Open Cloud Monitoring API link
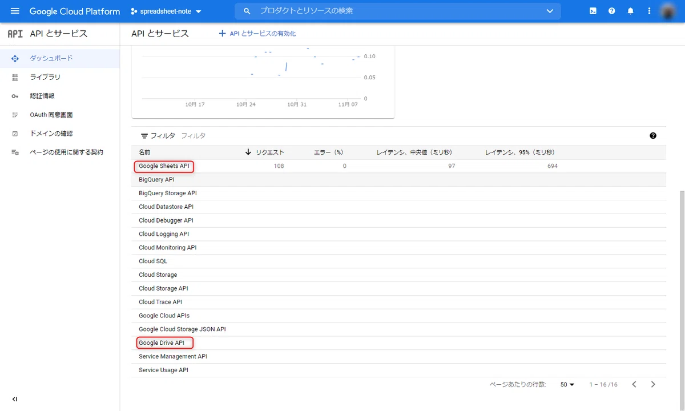685x411 pixels. pyautogui.click(x=168, y=248)
